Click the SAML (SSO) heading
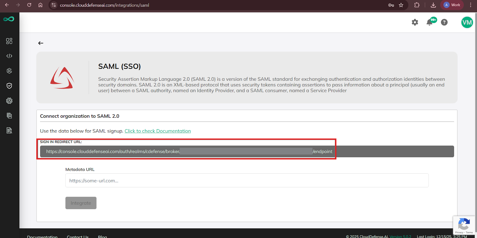Image resolution: width=477 pixels, height=238 pixels. click(x=120, y=66)
